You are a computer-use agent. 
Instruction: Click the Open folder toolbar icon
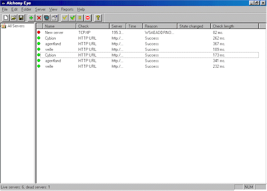[14, 18]
